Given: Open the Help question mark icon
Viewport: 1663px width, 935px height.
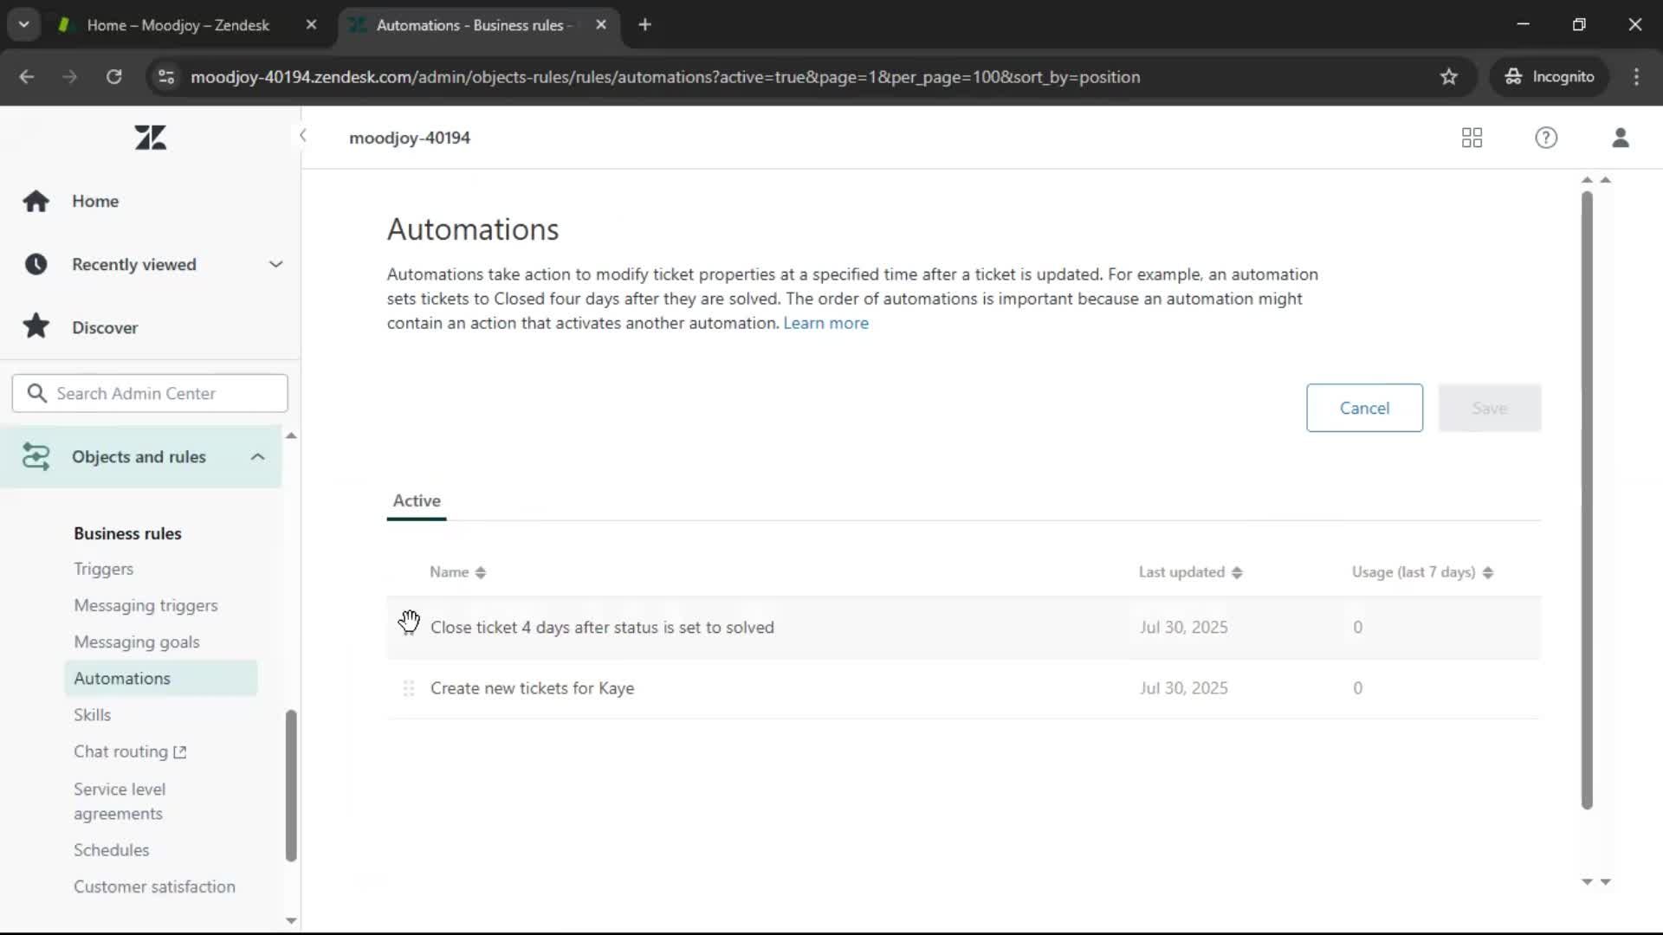Looking at the screenshot, I should [1546, 138].
